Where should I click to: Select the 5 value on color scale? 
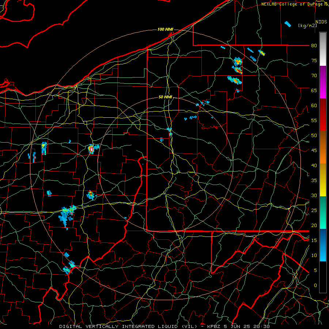315,271
